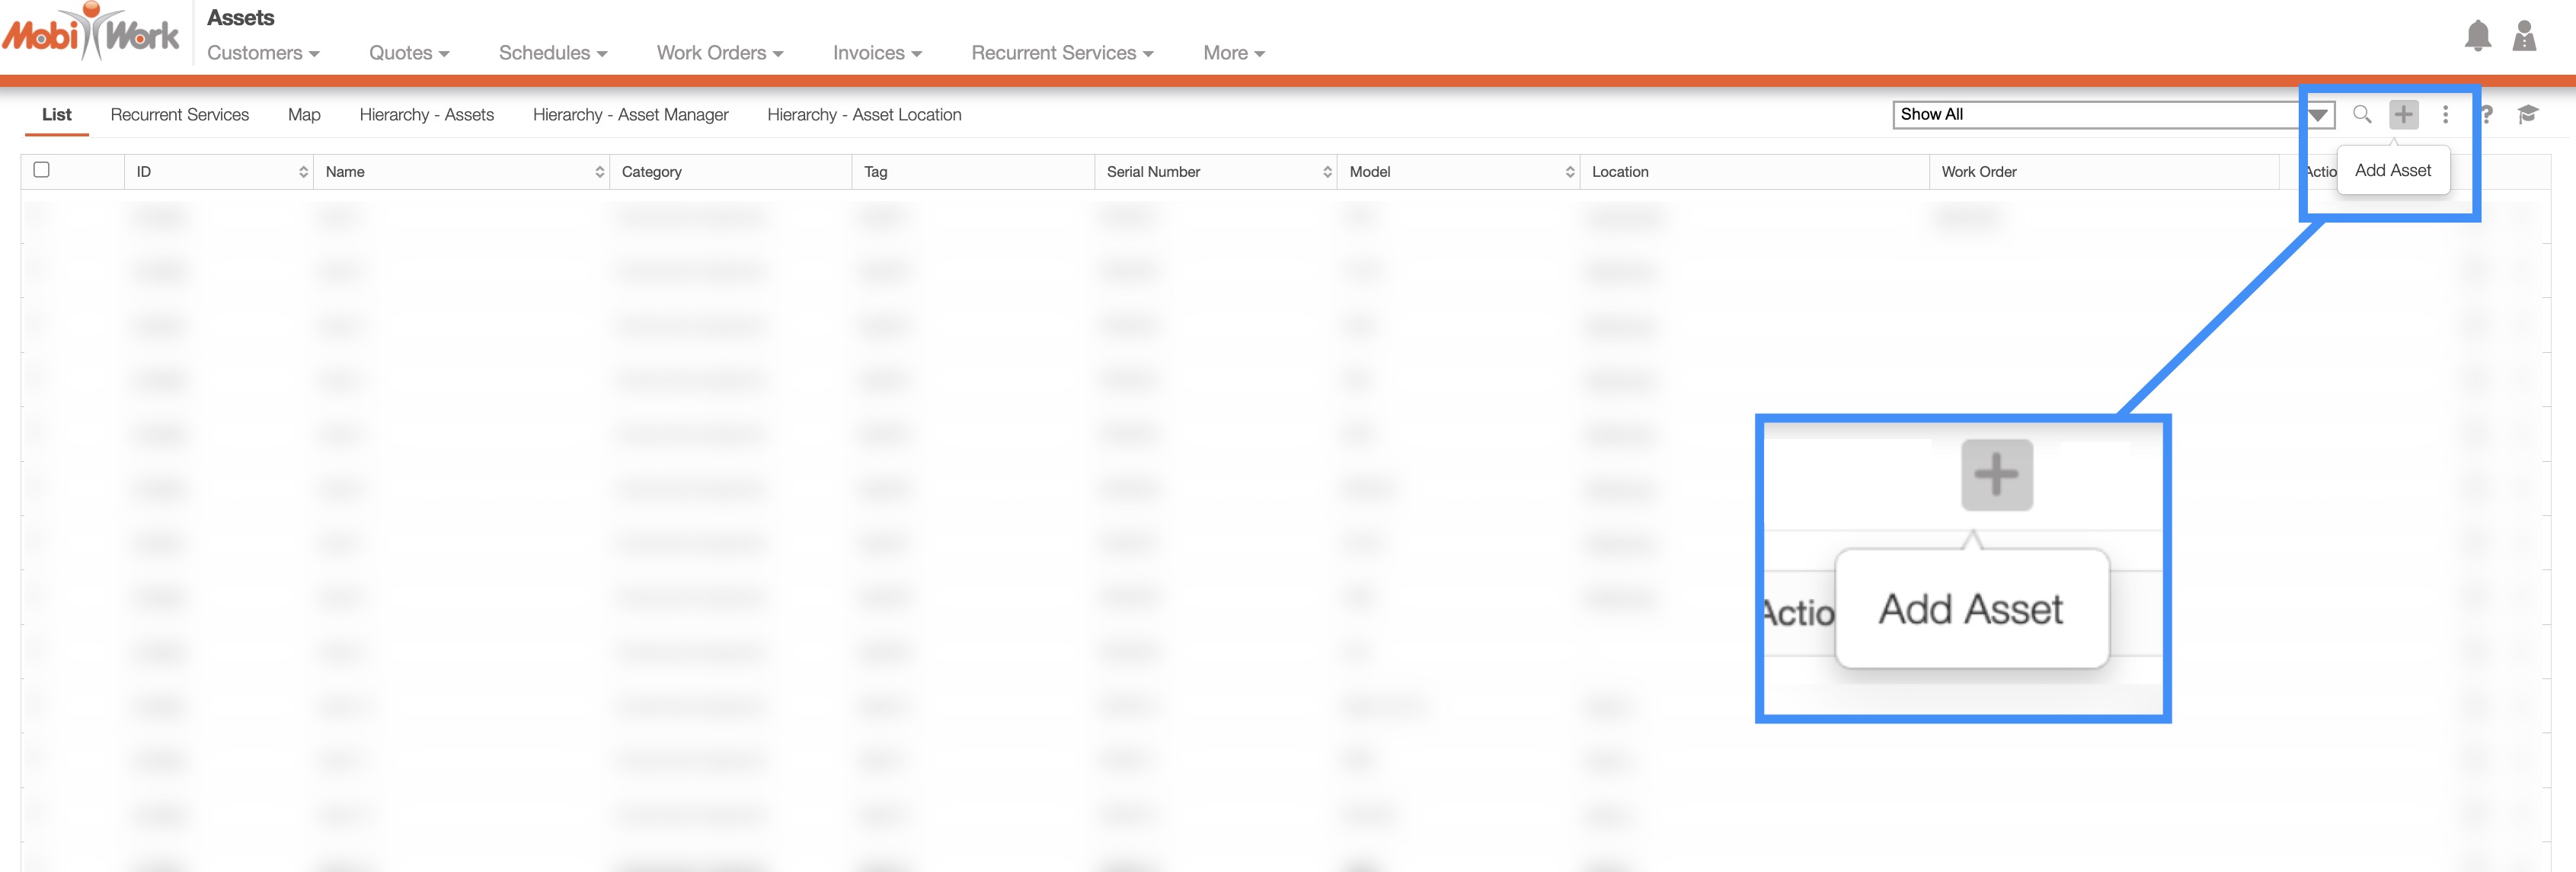This screenshot has height=872, width=2576.
Task: Open the Recurrent Services tab under Assets
Action: click(x=180, y=115)
